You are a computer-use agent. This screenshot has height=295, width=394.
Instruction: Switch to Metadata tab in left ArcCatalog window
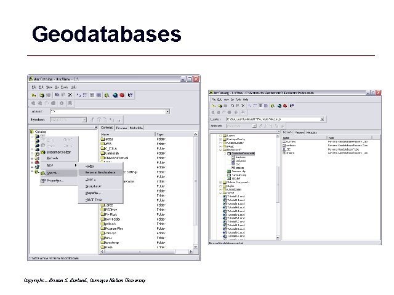pyautogui.click(x=136, y=128)
